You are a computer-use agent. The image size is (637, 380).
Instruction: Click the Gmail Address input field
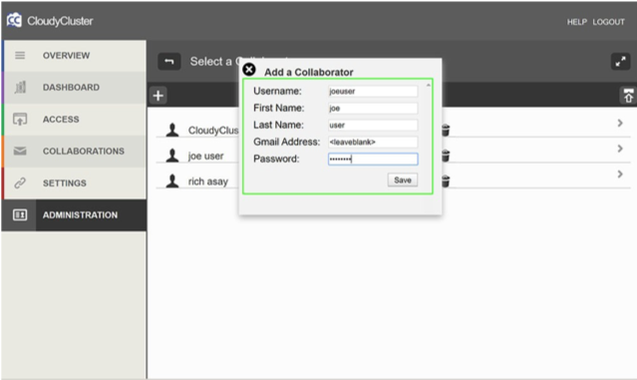pos(373,142)
